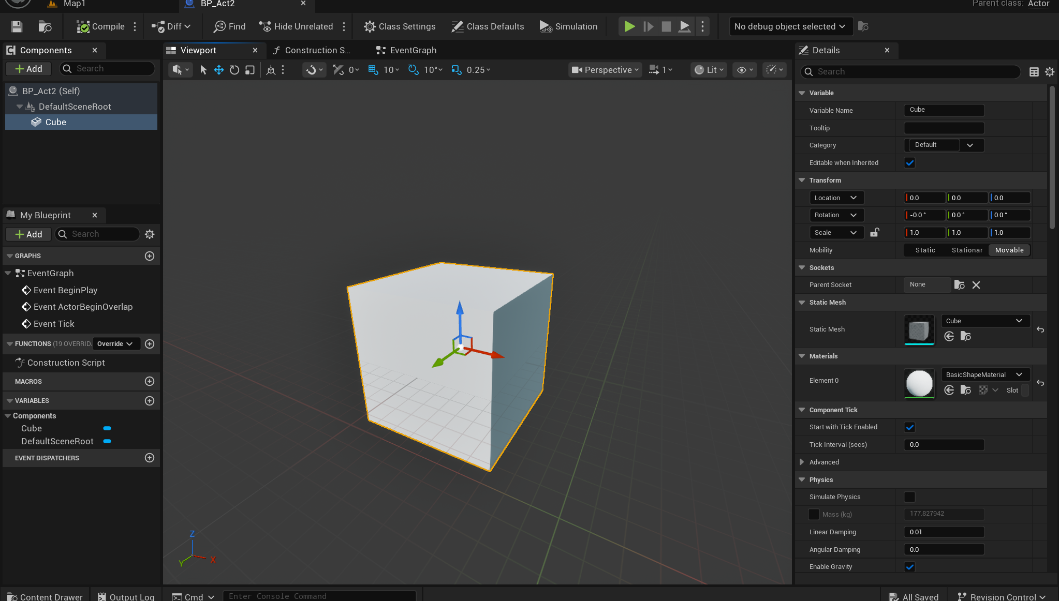Uncheck Start with Tick Enabled

(x=909, y=427)
